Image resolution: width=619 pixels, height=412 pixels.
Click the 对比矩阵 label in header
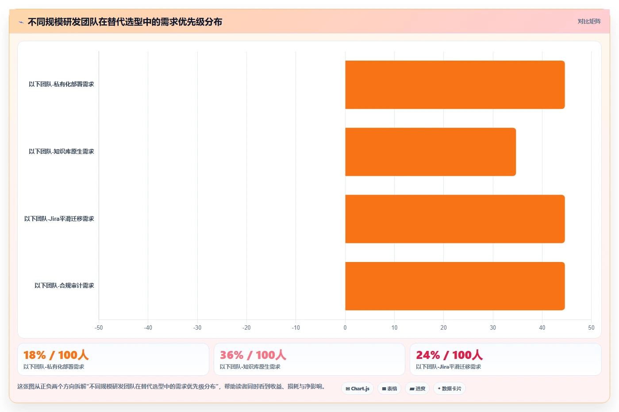pyautogui.click(x=589, y=21)
